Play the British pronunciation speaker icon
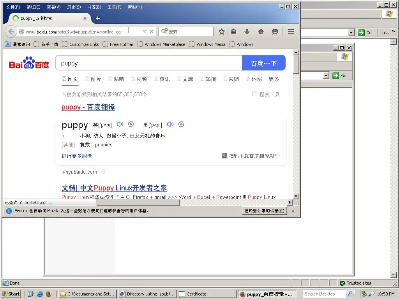Screen dimensions: 399x299 (x=120, y=124)
